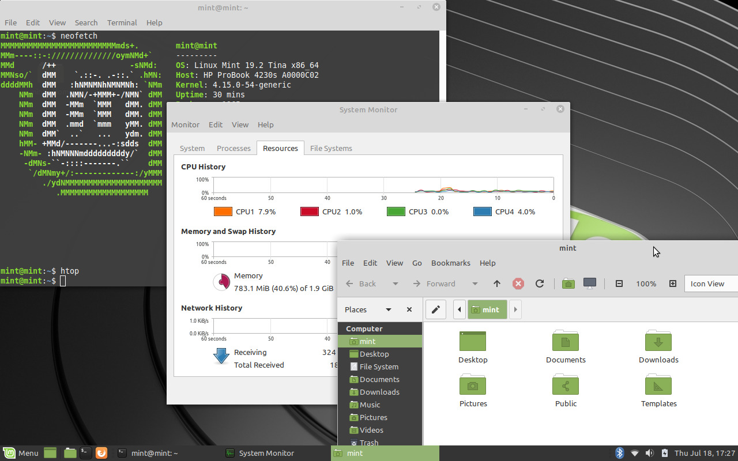The height and width of the screenshot is (461, 738).
Task: Open the Monitor menu in System Monitor
Action: pos(185,124)
